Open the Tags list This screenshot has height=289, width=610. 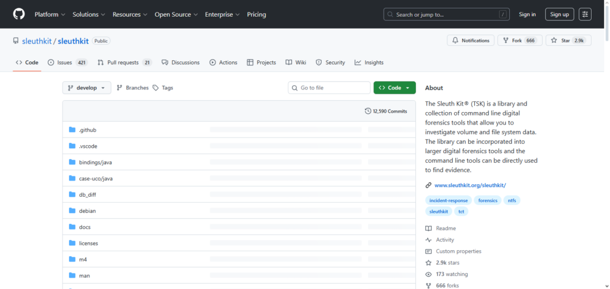[163, 88]
